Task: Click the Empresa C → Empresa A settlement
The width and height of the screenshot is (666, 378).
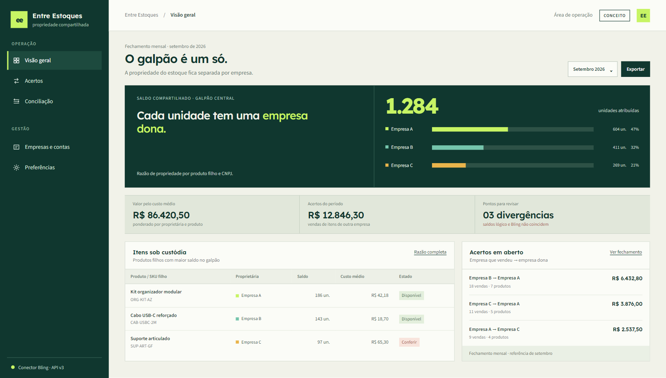Action: [556, 308]
